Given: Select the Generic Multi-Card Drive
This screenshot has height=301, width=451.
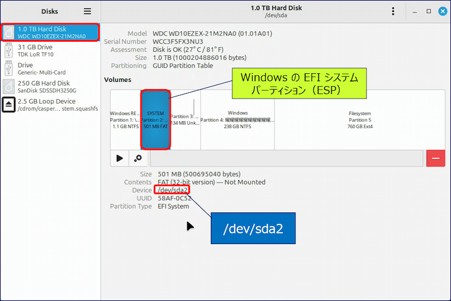Looking at the screenshot, I should (50, 68).
